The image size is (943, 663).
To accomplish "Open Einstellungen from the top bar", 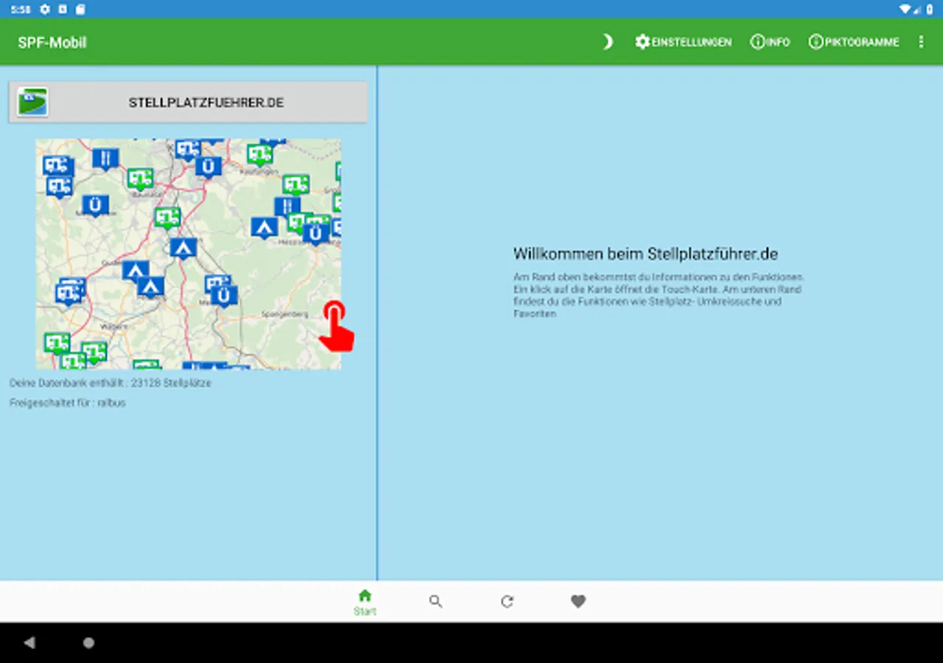I will [684, 42].
